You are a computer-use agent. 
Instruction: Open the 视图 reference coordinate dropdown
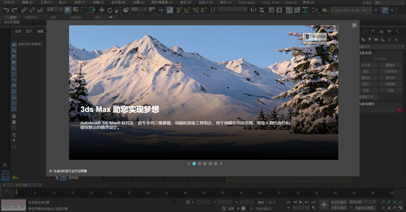pyautogui.click(x=138, y=9)
